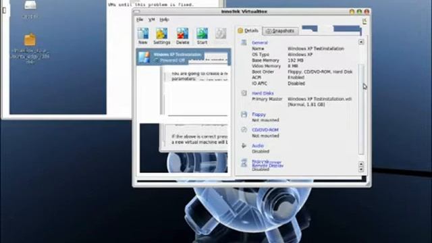Switch to the Details tab
Viewport: 432px width, 243px height.
[248, 30]
